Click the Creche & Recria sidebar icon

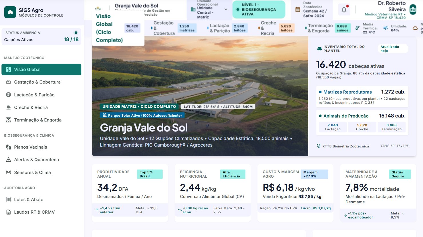9,108
